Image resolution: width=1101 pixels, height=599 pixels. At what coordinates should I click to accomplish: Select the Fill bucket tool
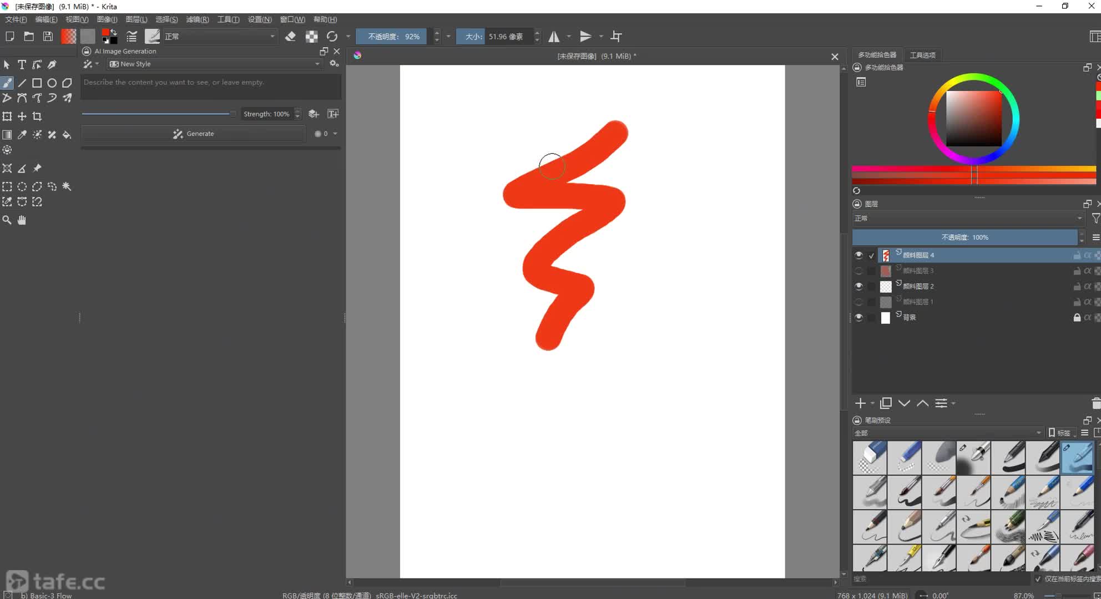point(67,135)
